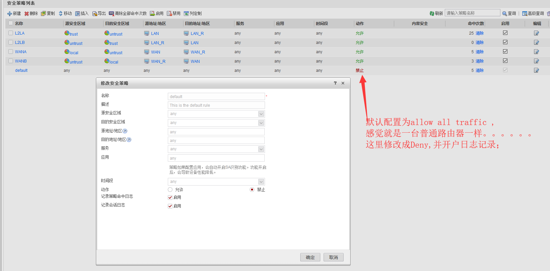
Task: Click the 移动 (move) toolbar button
Action: [x=65, y=14]
